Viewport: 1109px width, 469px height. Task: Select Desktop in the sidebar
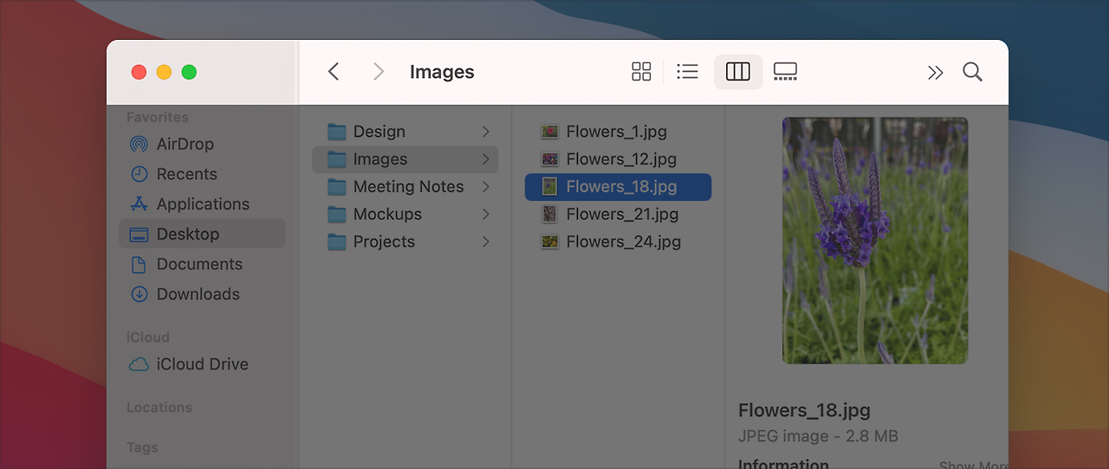(x=201, y=234)
